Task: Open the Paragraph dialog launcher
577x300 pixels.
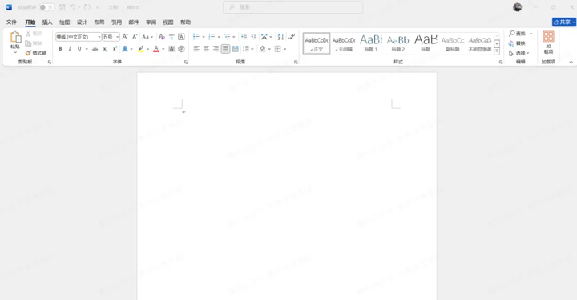Action: pyautogui.click(x=296, y=63)
